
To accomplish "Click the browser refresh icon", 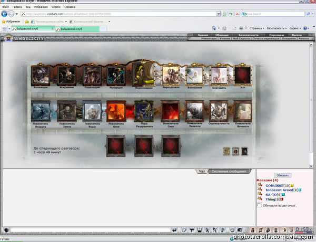I will coord(231,14).
